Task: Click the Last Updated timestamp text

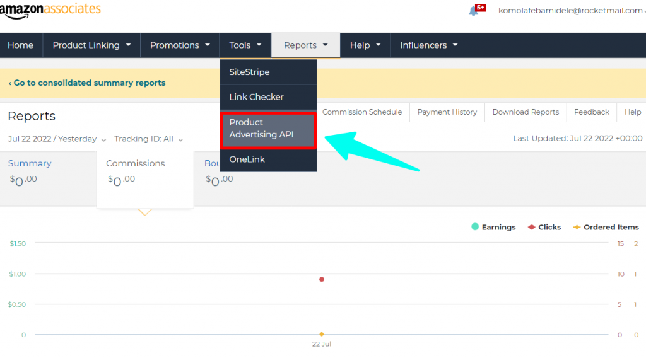Action: tap(578, 138)
